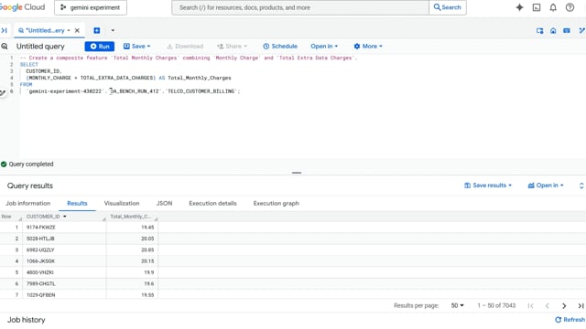Open the More options menu
The height and width of the screenshot is (329, 586).
(368, 47)
